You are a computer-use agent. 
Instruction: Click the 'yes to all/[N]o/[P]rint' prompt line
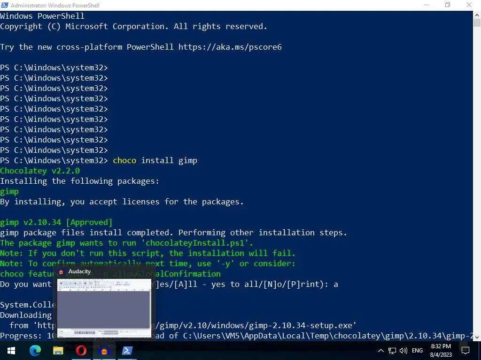point(169,285)
